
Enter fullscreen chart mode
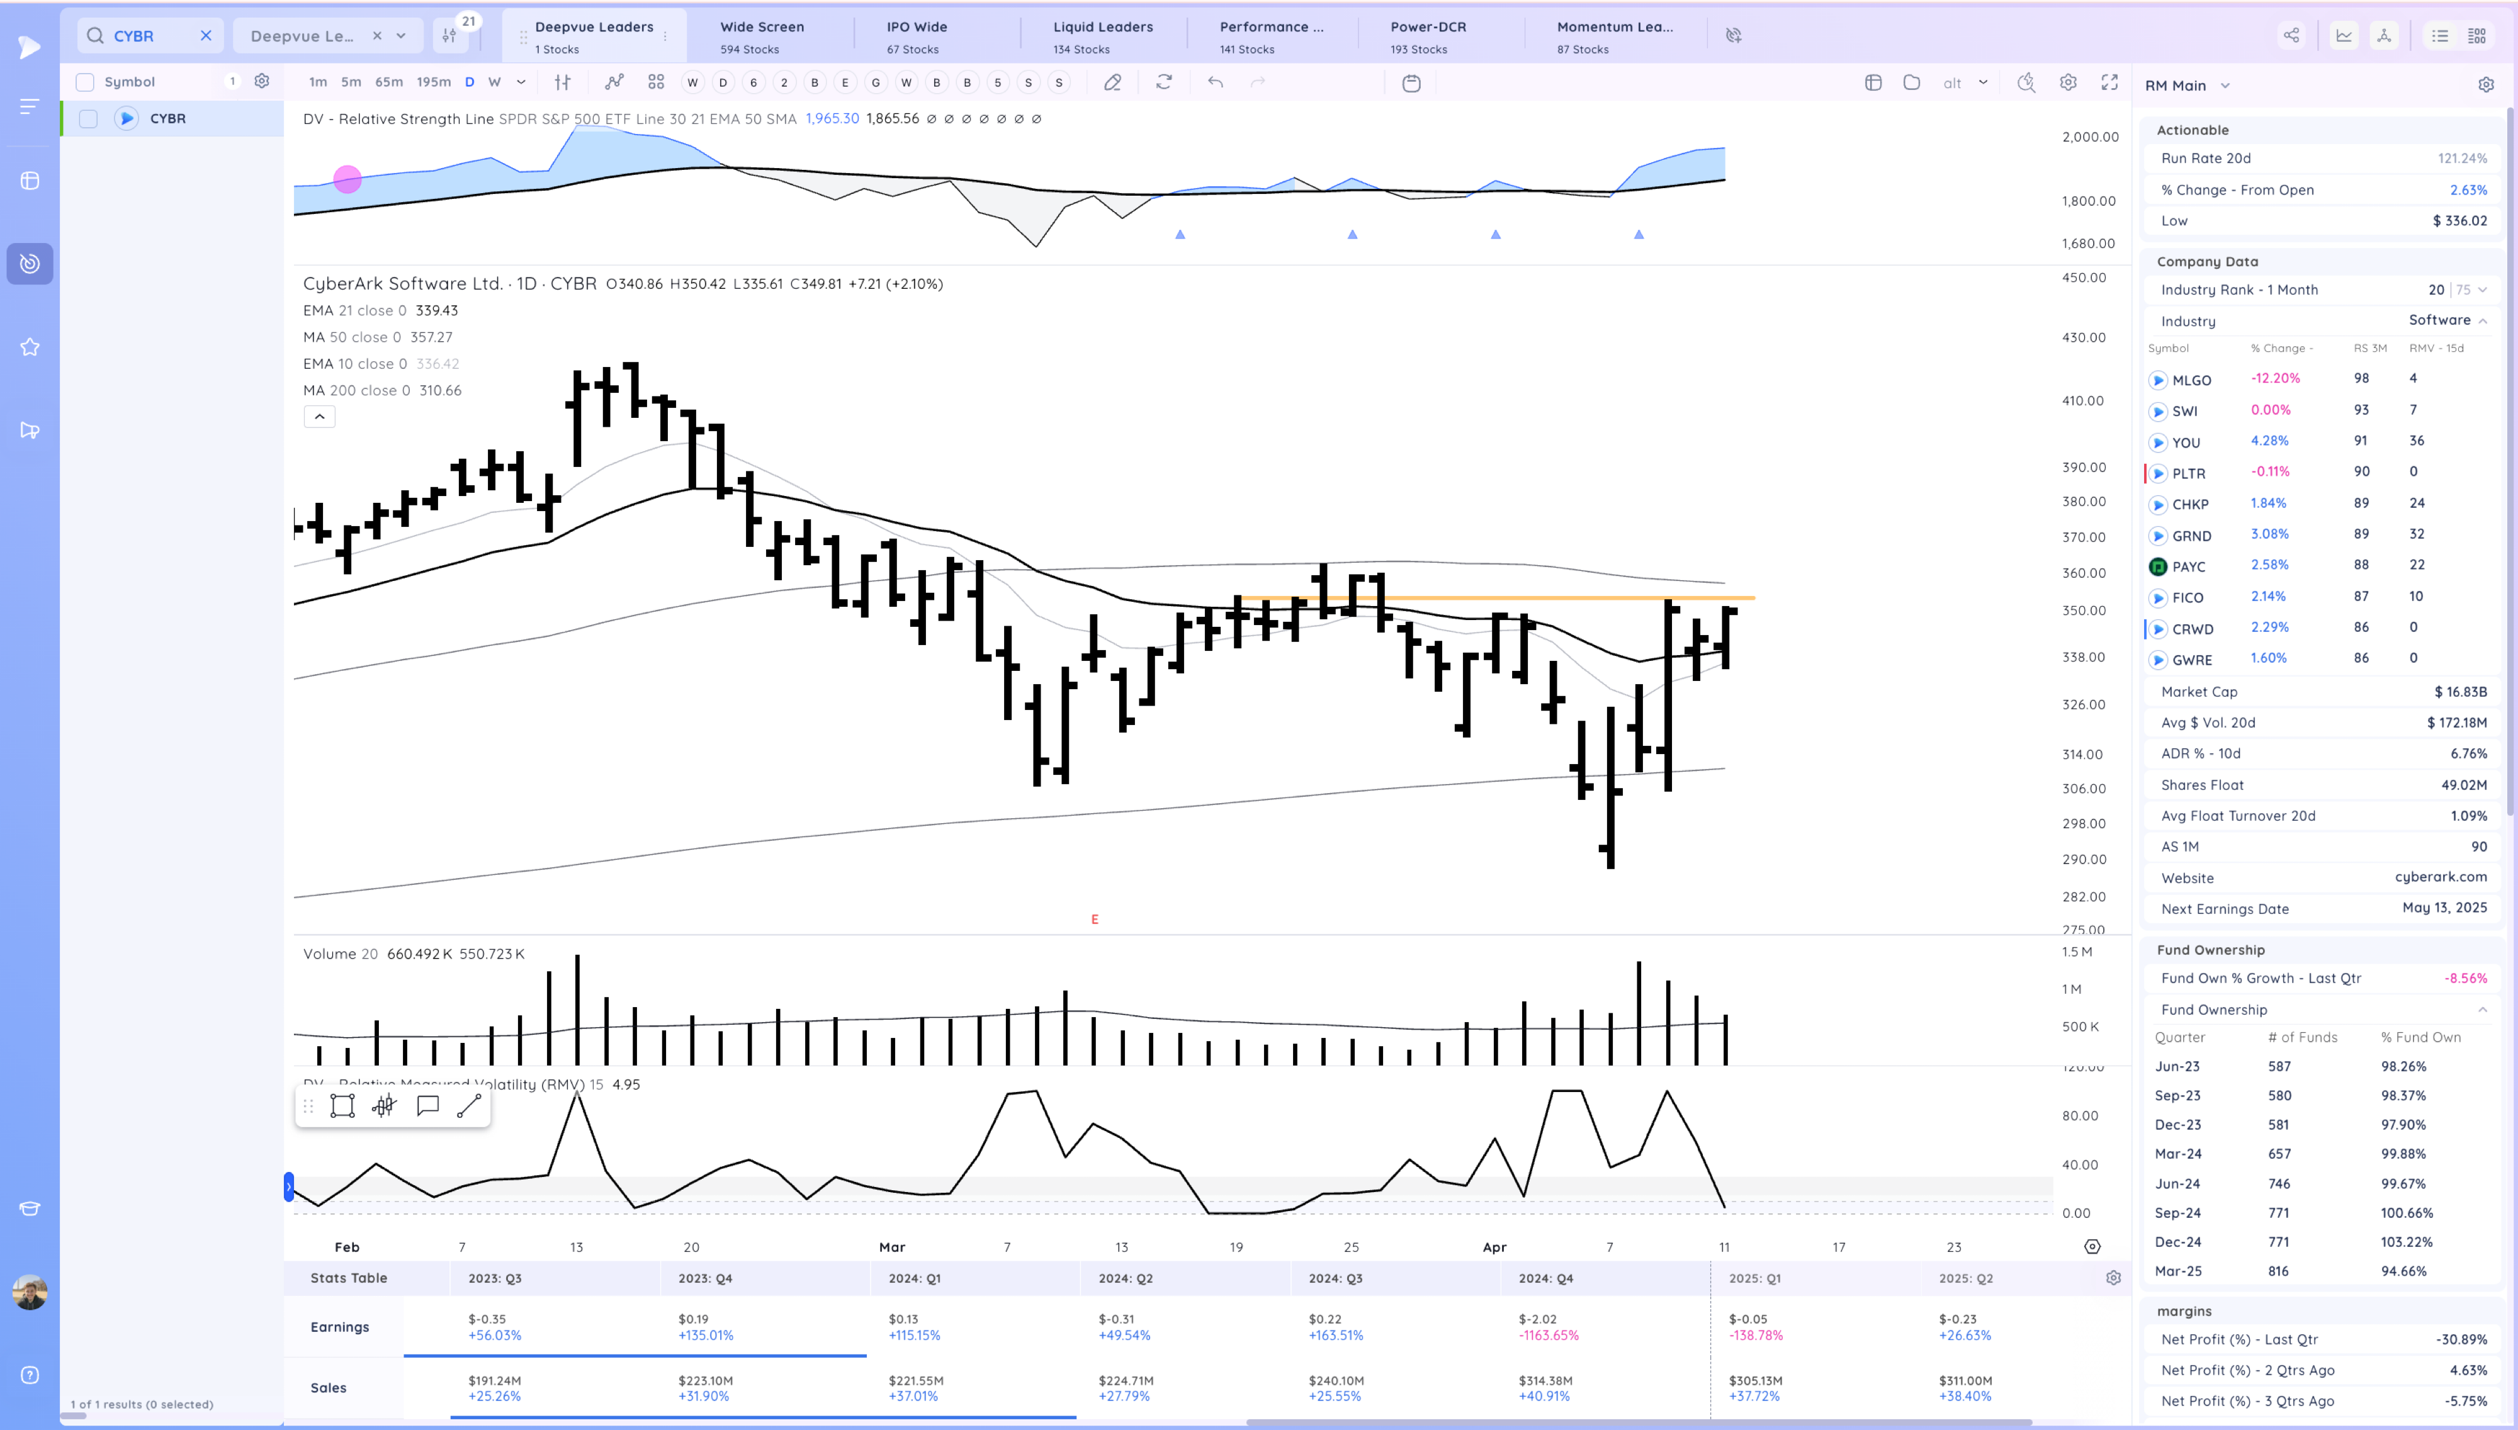(x=2109, y=82)
